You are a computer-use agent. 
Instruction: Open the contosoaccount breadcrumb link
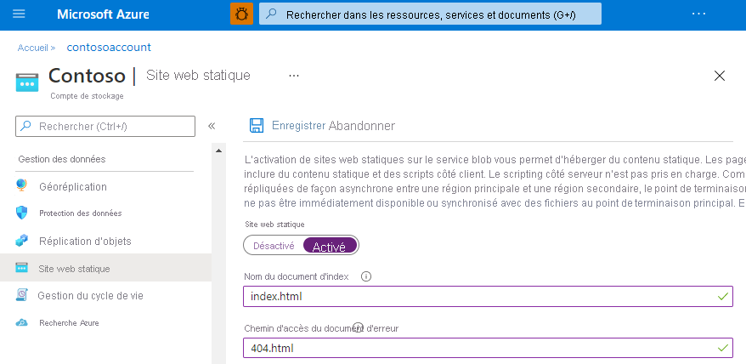[x=109, y=47]
